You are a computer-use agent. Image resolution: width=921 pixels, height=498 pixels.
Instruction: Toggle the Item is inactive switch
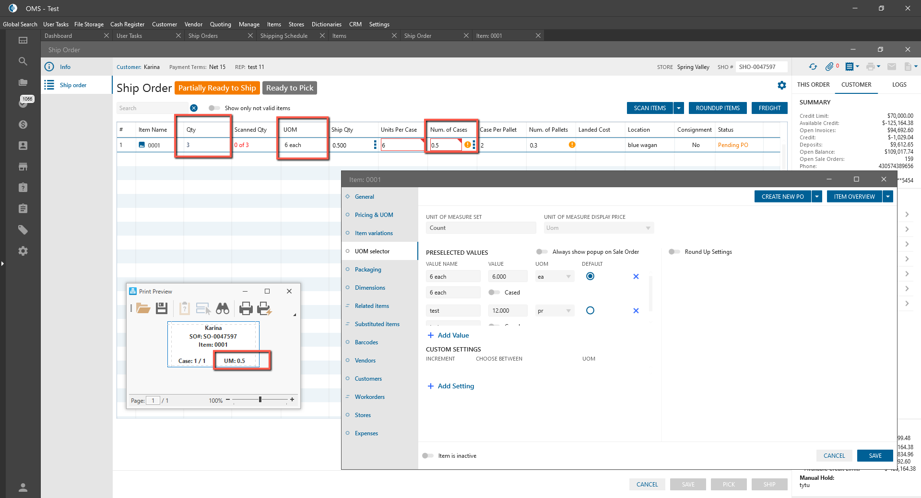coord(427,456)
